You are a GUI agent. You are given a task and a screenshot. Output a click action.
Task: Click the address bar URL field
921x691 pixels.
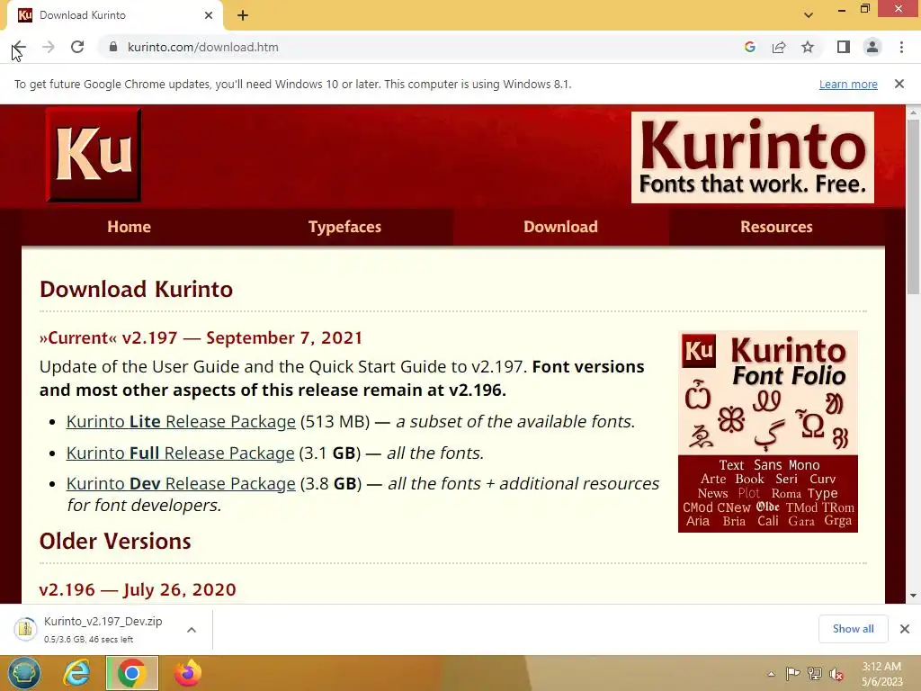423,47
